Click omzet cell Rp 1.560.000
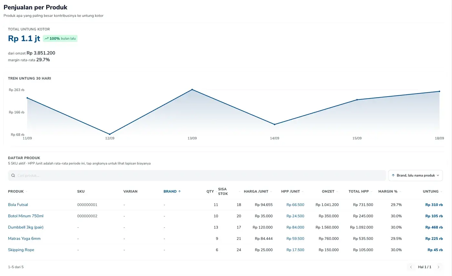The width and height of the screenshot is (452, 276). tap(327, 227)
